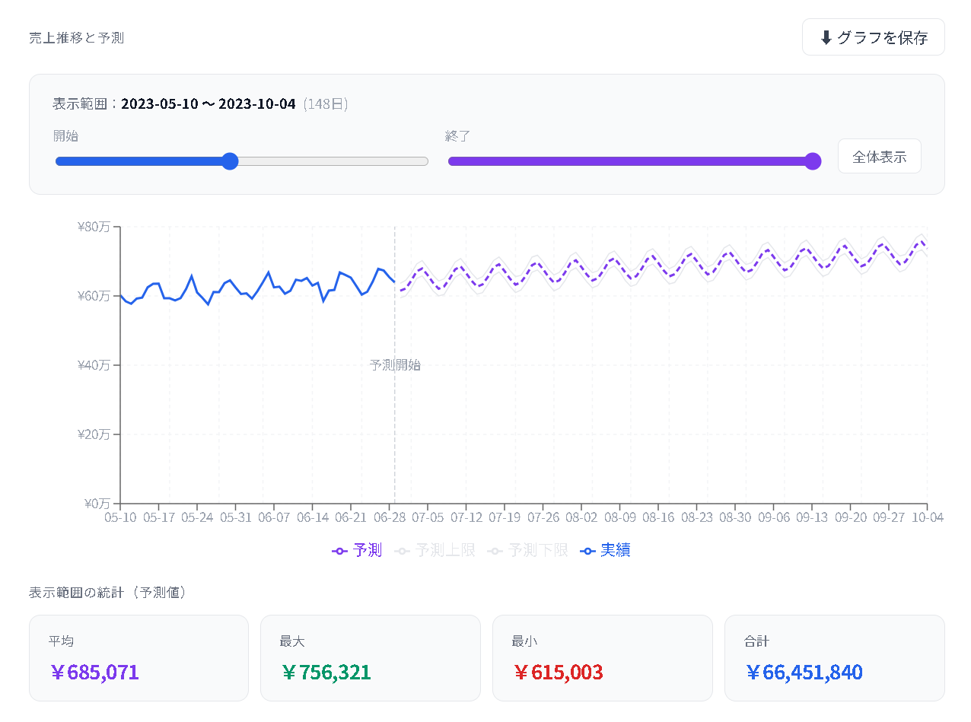Click the blue 開始 slider handle
This screenshot has width=971, height=722.
(230, 161)
